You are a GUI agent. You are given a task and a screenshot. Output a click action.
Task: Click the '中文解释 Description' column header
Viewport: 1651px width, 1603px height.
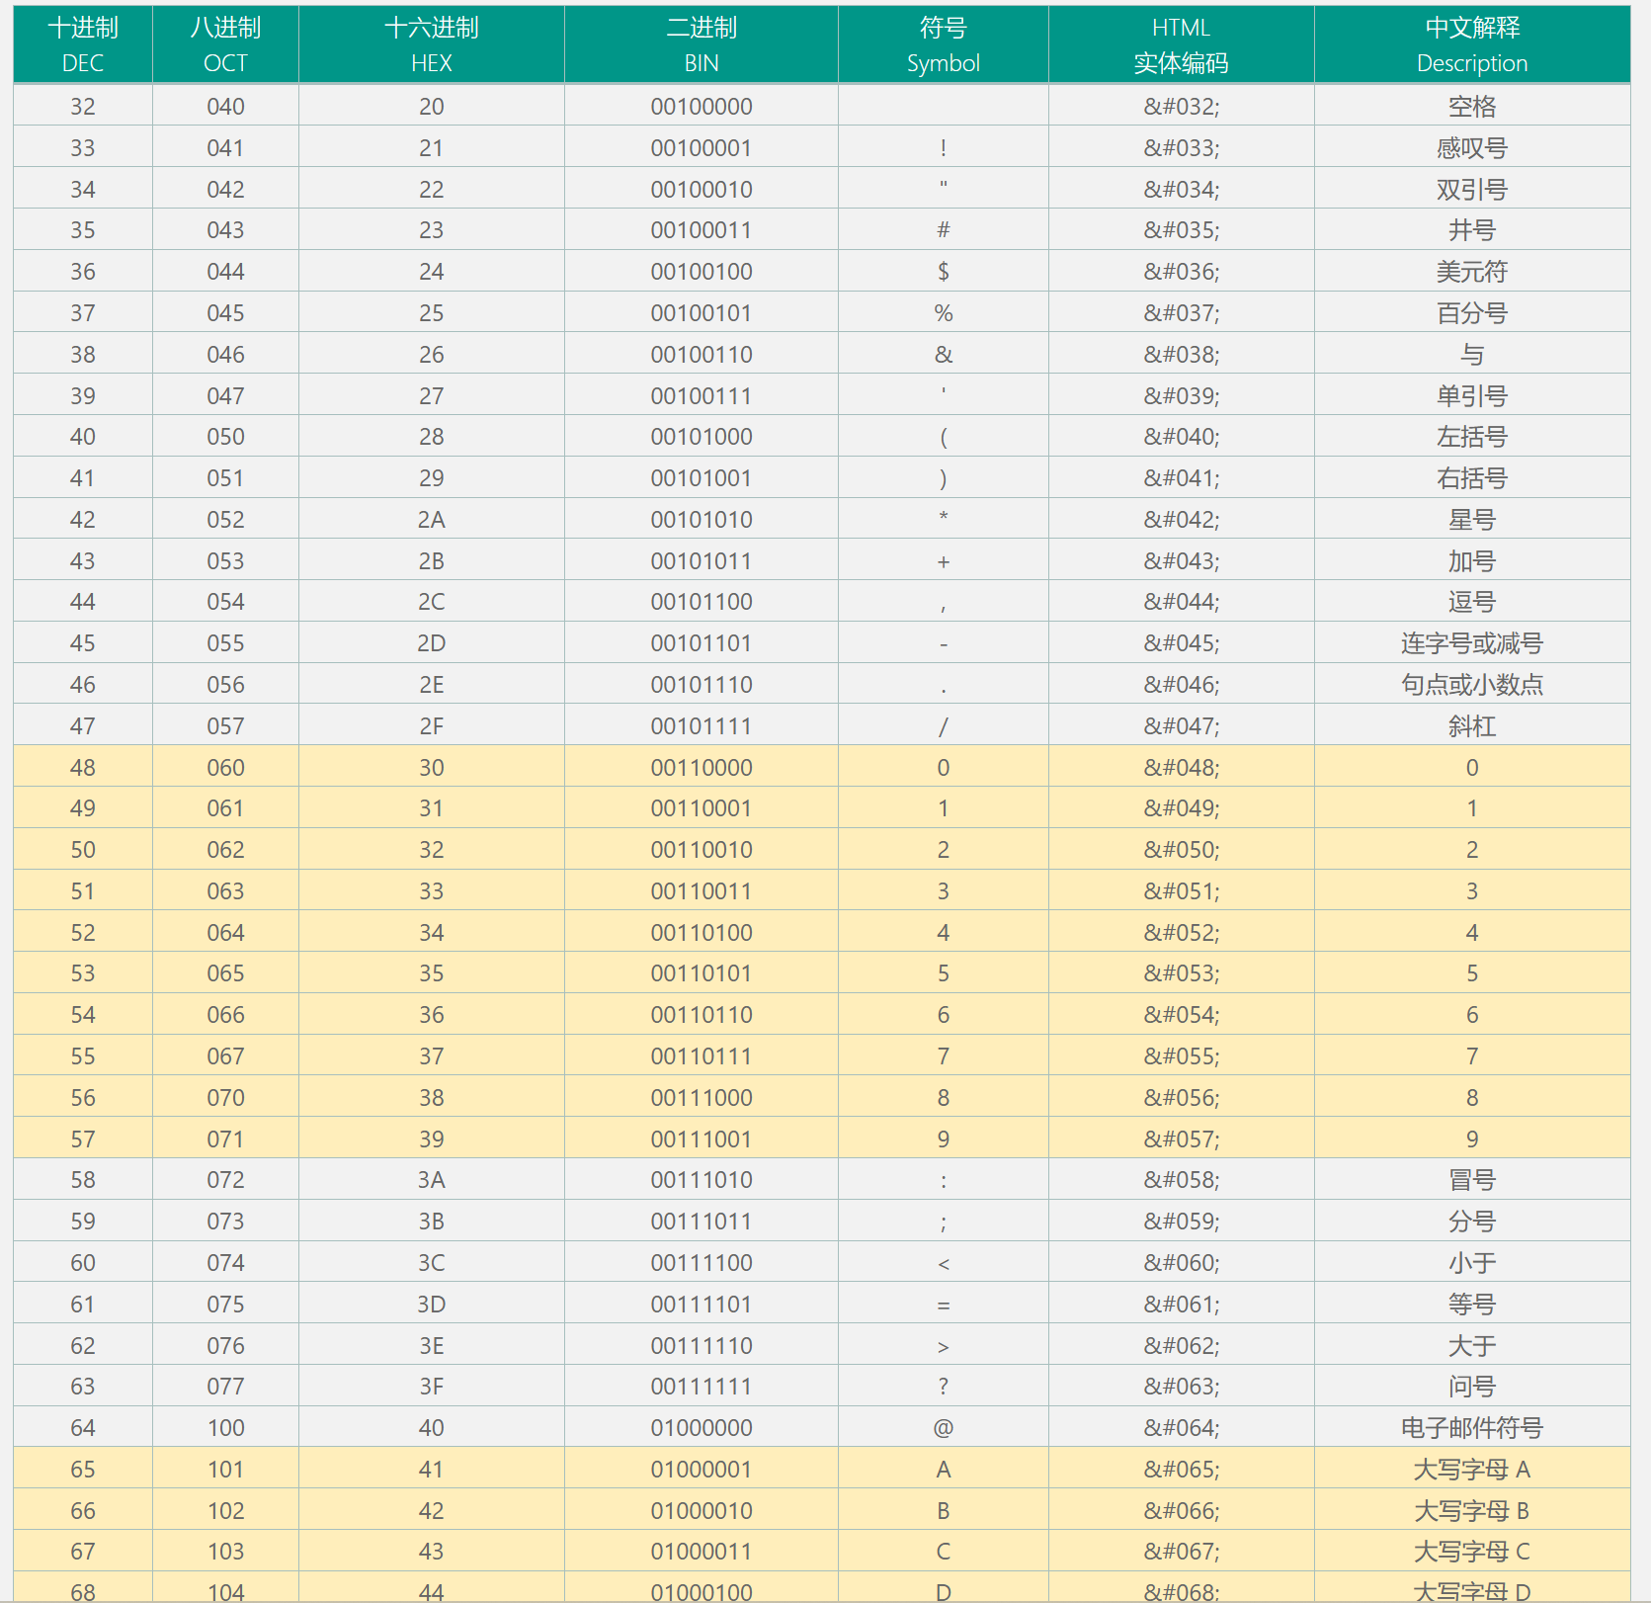1472,44
